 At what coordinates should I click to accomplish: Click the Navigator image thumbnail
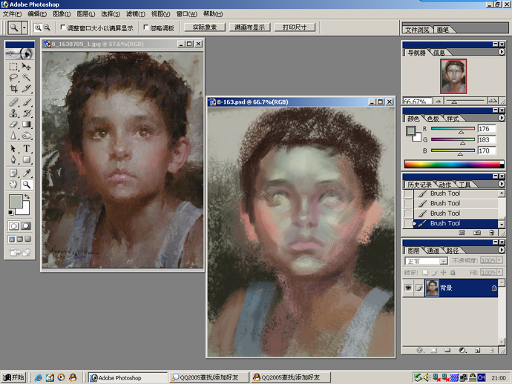pos(453,76)
